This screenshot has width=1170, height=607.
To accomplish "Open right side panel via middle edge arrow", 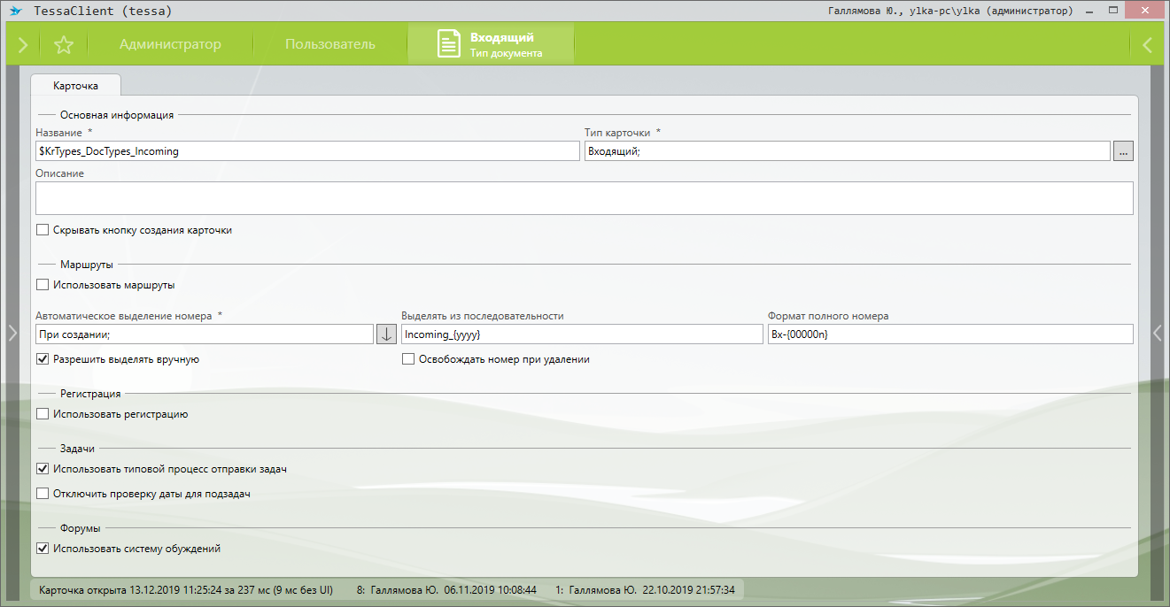I will [1157, 333].
